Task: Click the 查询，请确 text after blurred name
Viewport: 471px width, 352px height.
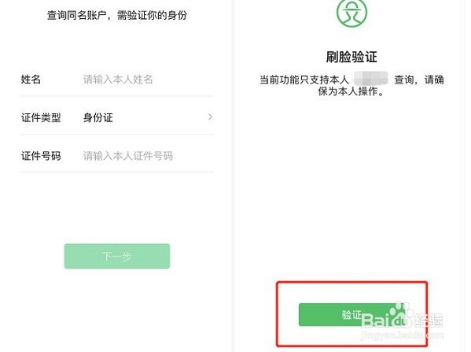Action: coord(419,80)
